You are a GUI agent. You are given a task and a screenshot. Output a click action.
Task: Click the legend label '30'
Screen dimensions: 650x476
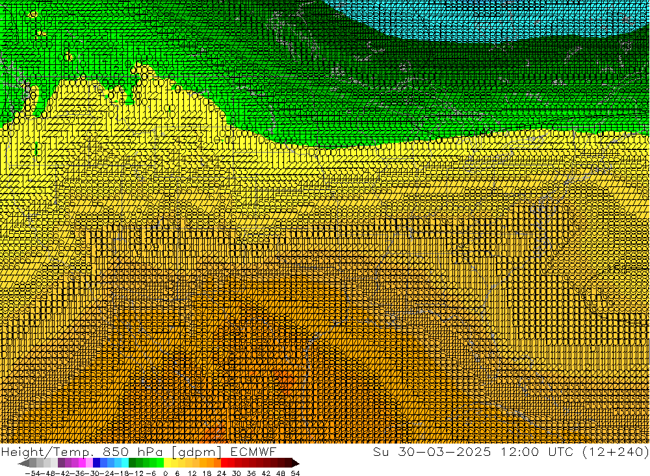237,473
